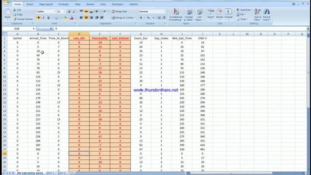The height and width of the screenshot is (175, 311).
Task: Apply Accounting number format ($)
Action: (141, 18)
